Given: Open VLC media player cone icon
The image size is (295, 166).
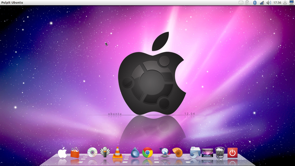Looking at the screenshot, I should point(117,153).
